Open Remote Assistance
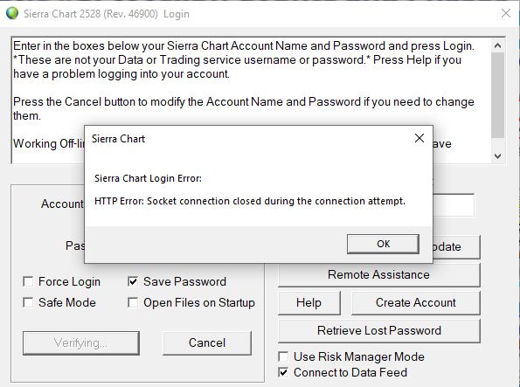The width and height of the screenshot is (520, 387). pos(378,275)
